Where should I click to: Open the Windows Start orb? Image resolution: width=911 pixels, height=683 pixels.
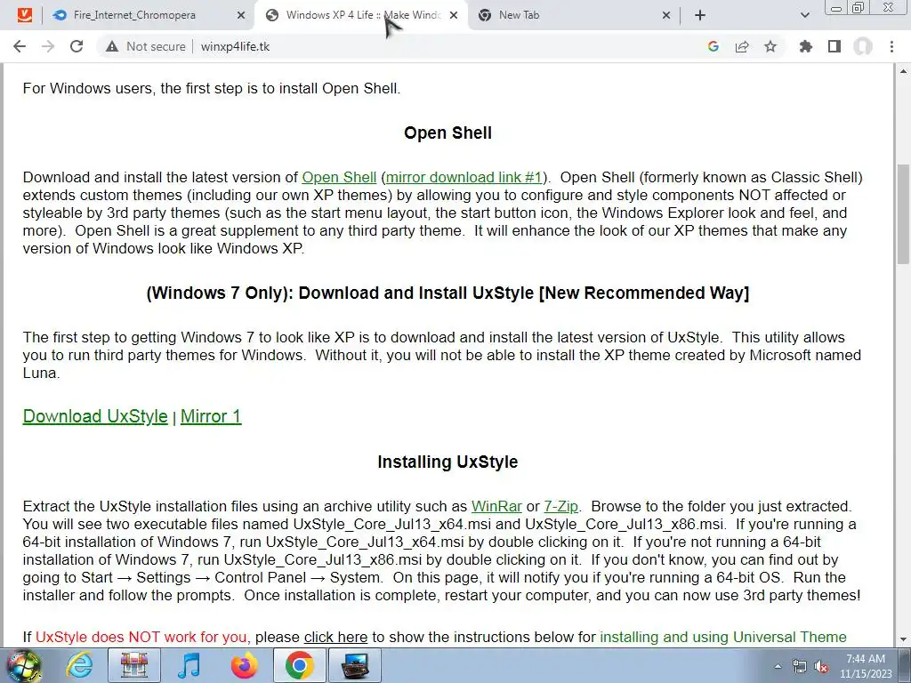click(x=24, y=665)
